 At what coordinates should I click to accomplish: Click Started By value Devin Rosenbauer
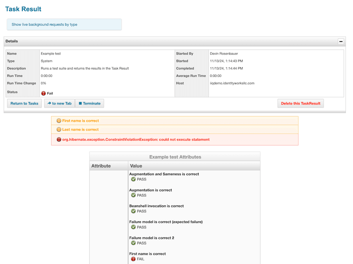224,54
